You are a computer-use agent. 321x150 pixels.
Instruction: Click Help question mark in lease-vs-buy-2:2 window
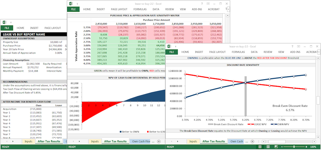pyautogui.click(x=202, y=3)
